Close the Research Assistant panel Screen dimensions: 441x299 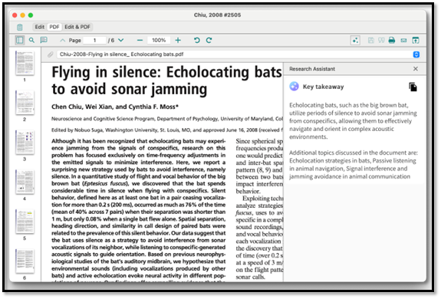point(416,69)
